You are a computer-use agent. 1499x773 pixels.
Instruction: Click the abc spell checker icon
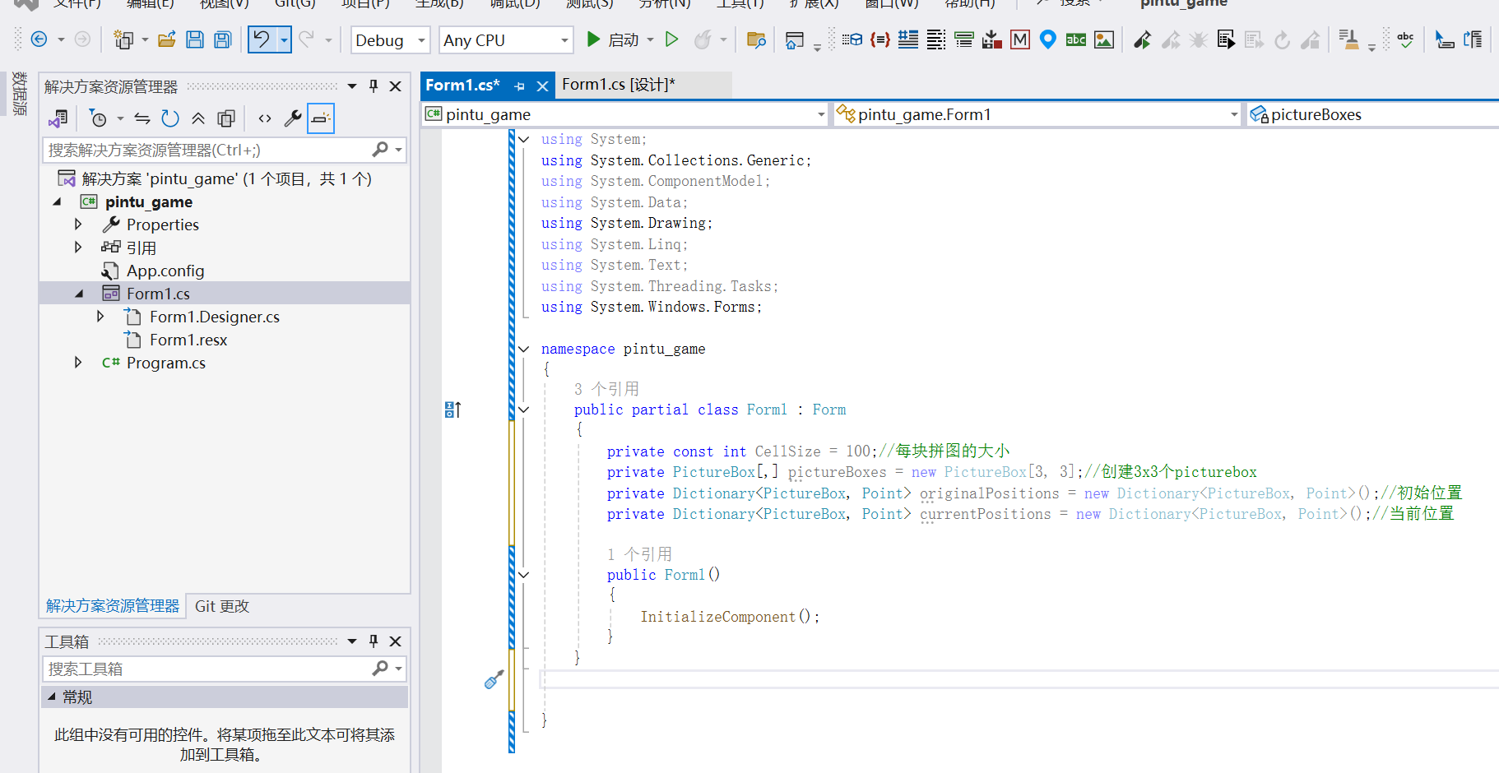(1405, 39)
